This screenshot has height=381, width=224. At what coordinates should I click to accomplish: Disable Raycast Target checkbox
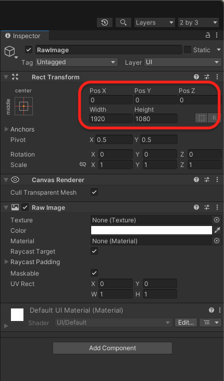pyautogui.click(x=94, y=252)
